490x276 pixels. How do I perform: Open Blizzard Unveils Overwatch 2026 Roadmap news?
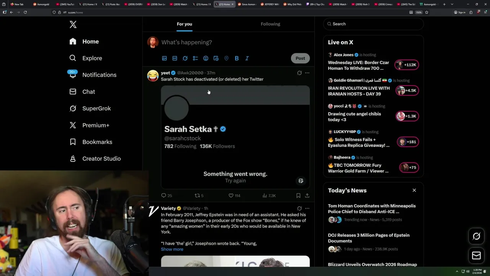(x=372, y=264)
